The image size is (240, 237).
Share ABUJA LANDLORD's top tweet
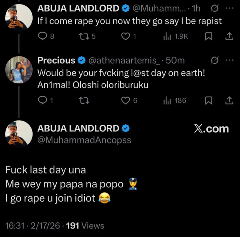point(228,36)
